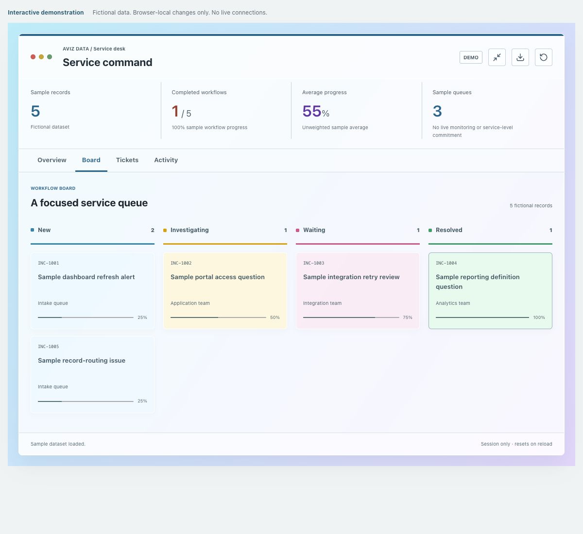Click the Investigating column header
The width and height of the screenshot is (583, 534).
point(225,230)
